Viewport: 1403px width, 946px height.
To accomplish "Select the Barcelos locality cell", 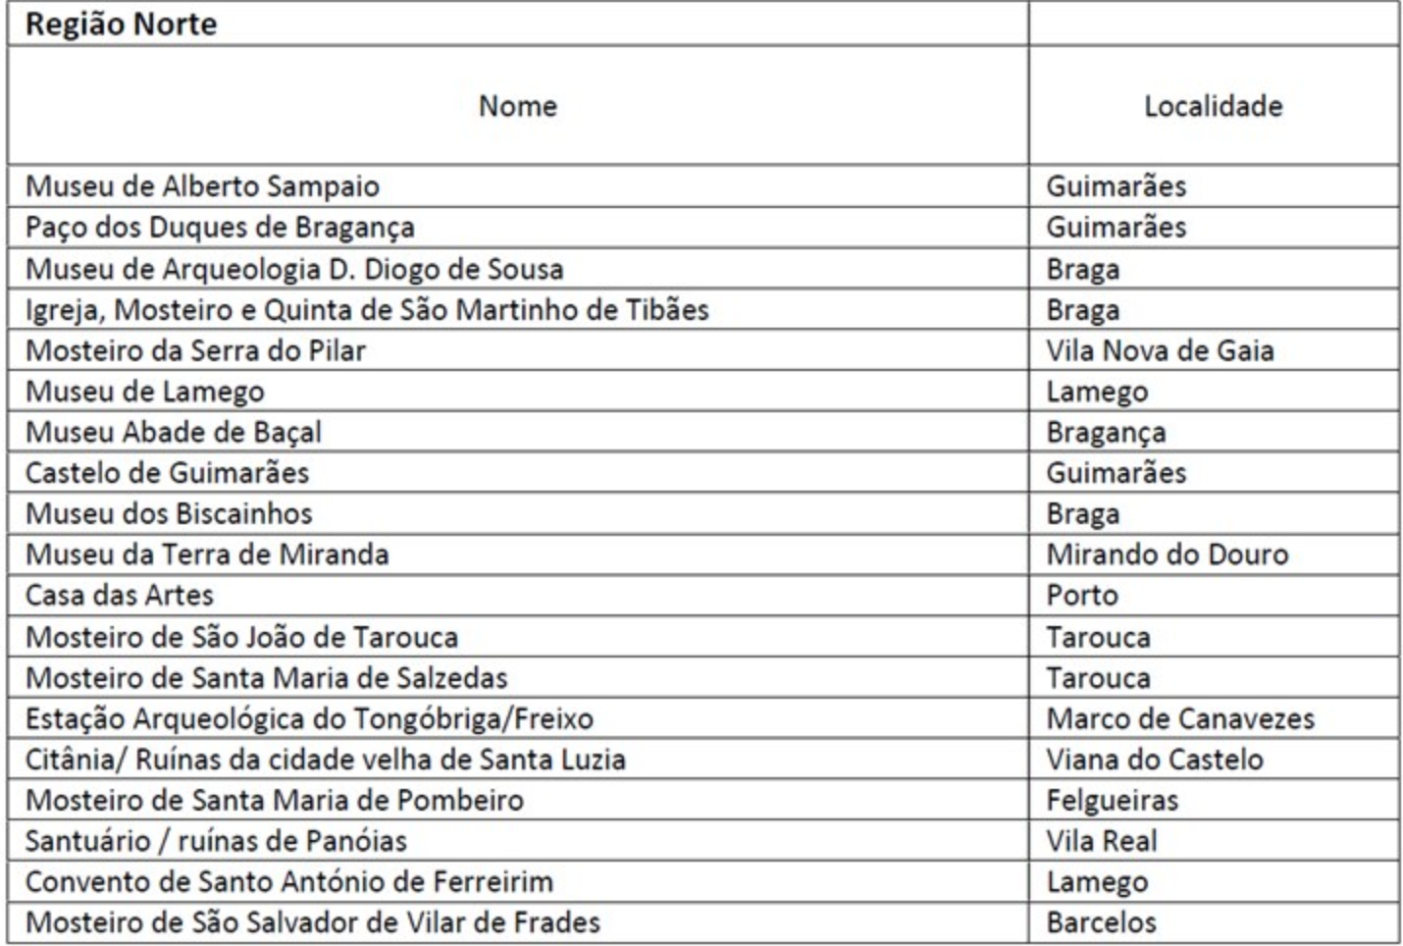I will [x=1214, y=921].
